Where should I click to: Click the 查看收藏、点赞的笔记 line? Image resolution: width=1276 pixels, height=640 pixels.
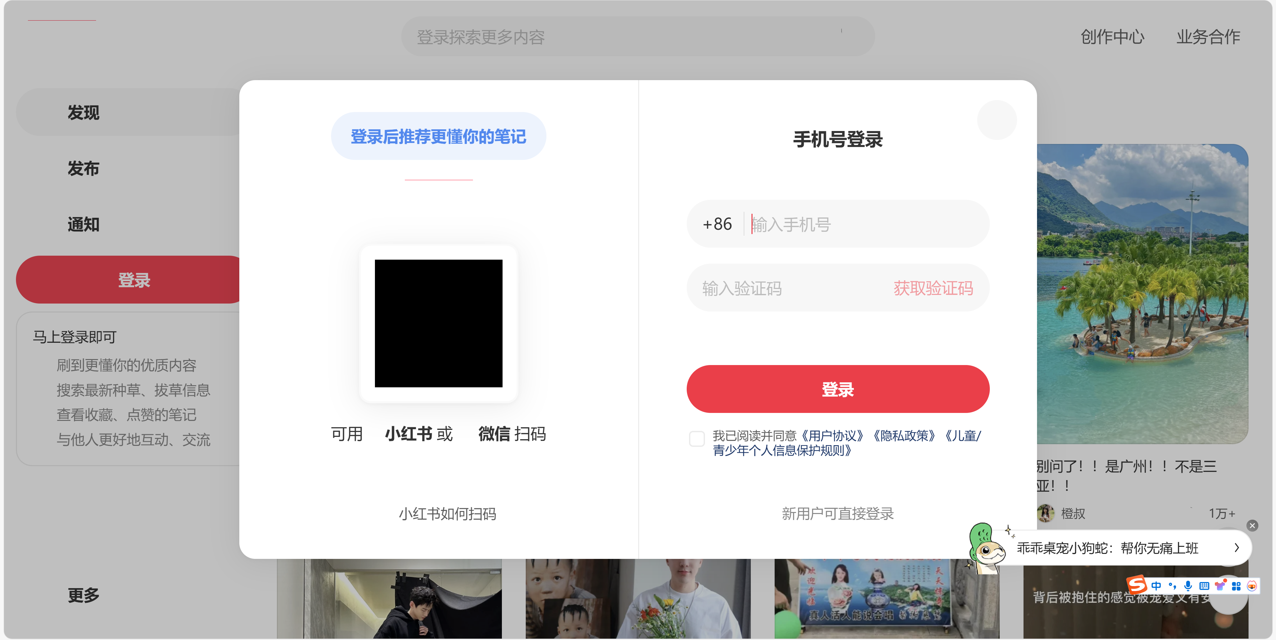(x=126, y=415)
